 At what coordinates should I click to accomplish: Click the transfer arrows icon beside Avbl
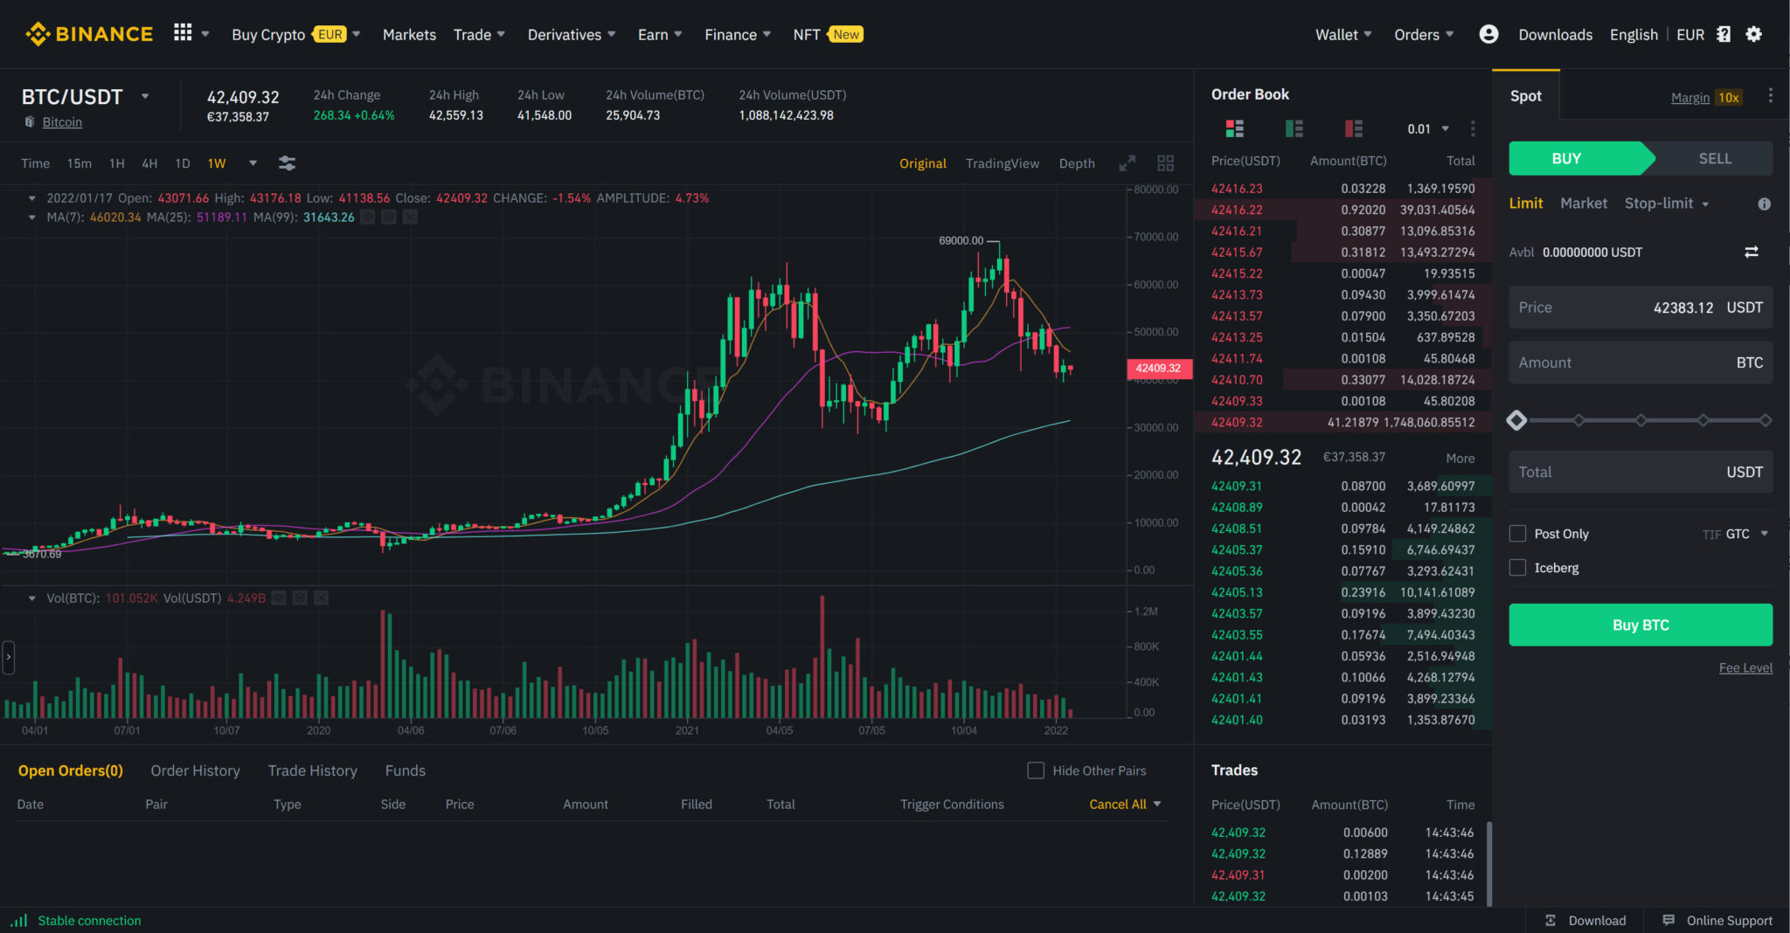(1752, 252)
